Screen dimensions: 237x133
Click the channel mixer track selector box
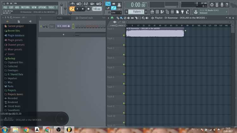pyautogui.click(x=52, y=26)
